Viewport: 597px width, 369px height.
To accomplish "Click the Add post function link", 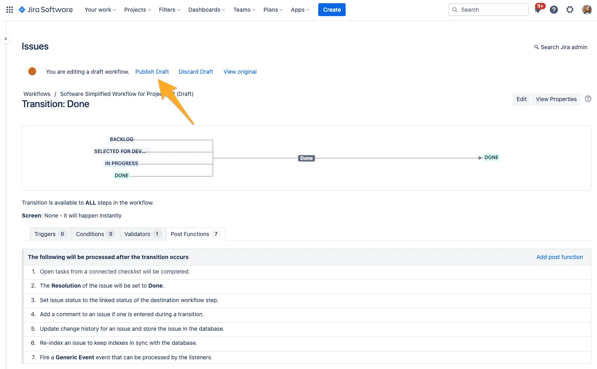I will [x=560, y=257].
